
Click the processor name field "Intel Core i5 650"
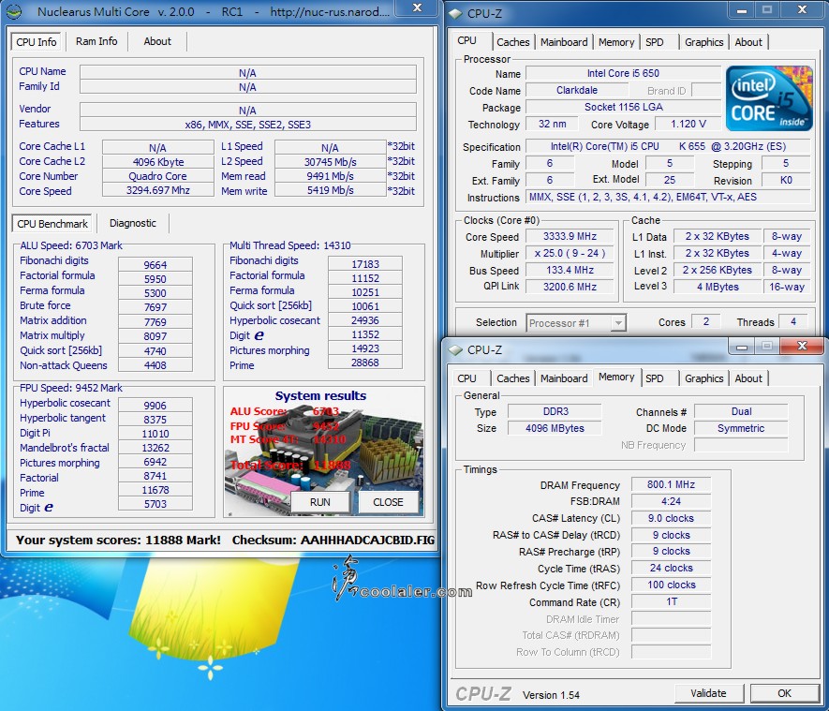pos(623,73)
